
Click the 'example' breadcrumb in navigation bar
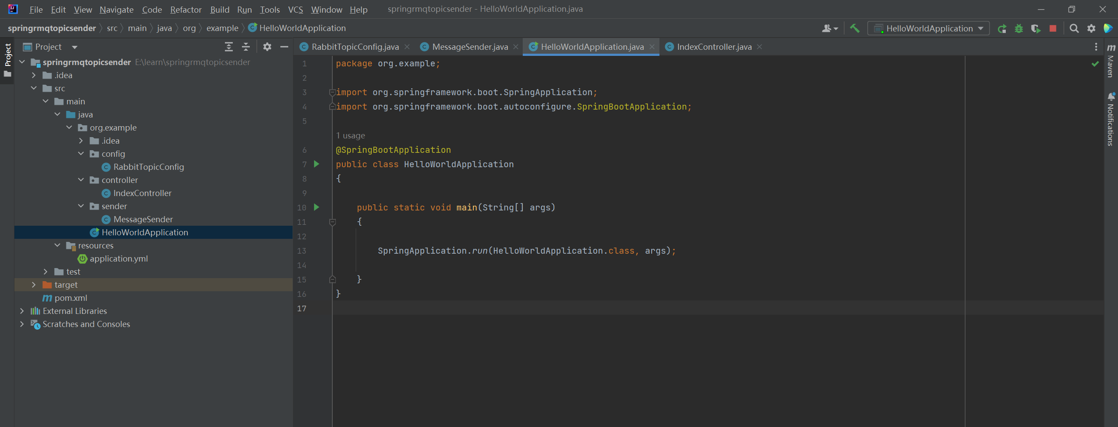pyautogui.click(x=222, y=28)
